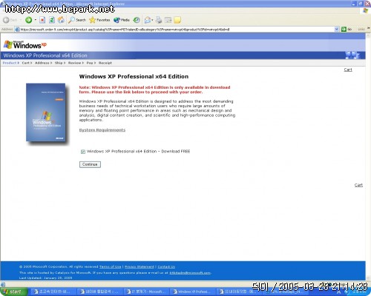Click the Mail envelope toolbar icon
371x296 pixels.
(148, 20)
